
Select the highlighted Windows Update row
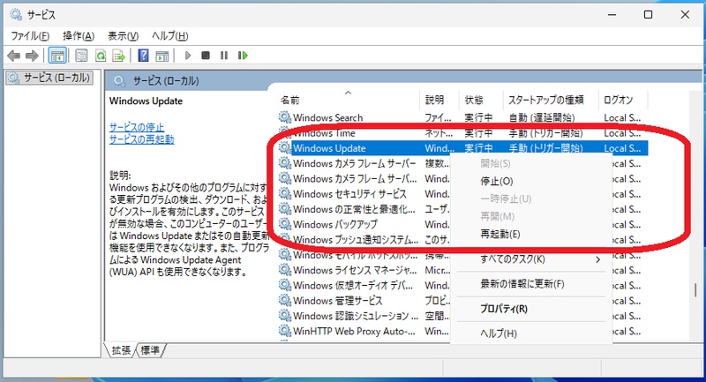tap(462, 148)
